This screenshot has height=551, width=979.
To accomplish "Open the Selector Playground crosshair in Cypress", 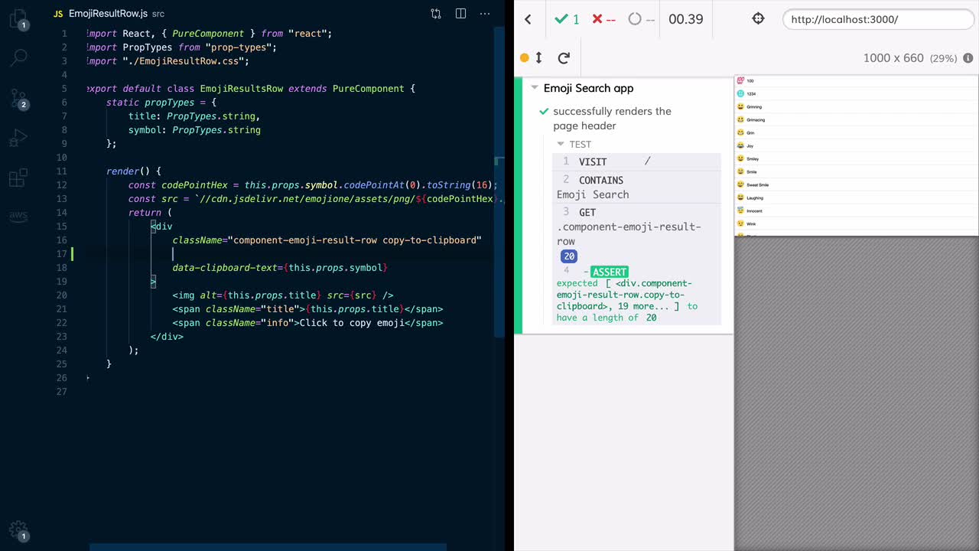I will click(x=757, y=18).
